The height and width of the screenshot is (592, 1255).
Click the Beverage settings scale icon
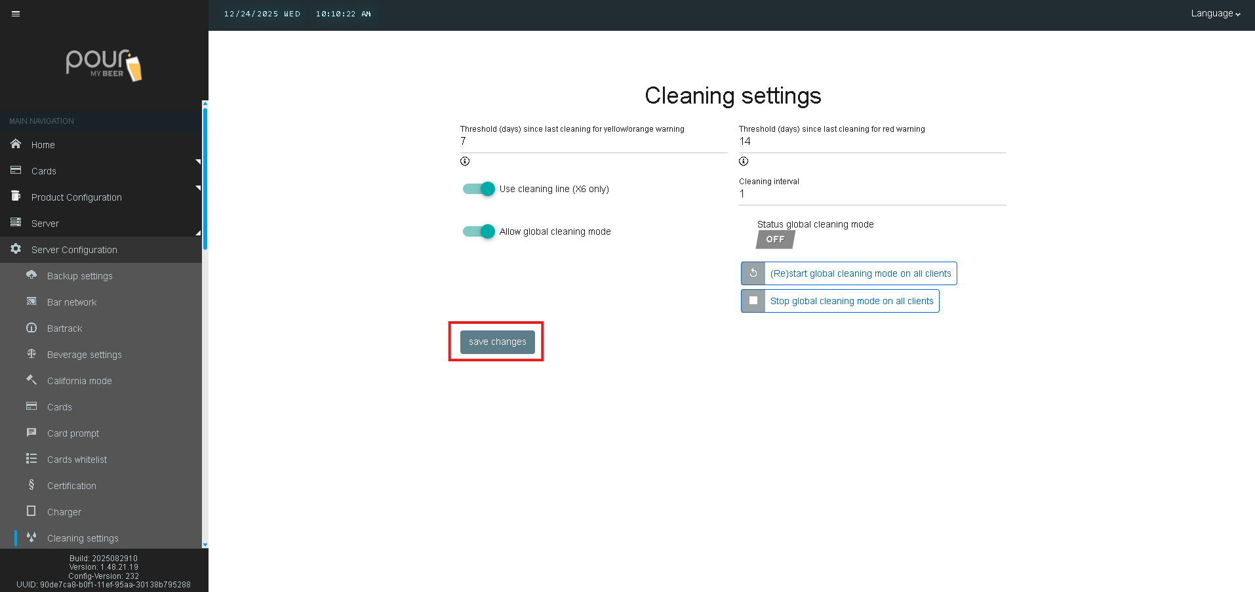click(x=31, y=354)
